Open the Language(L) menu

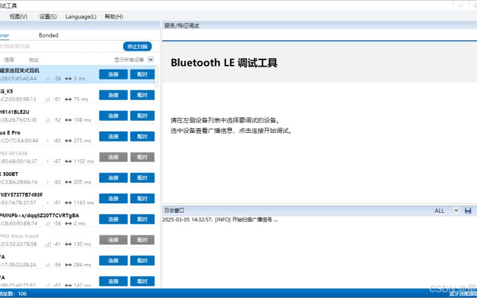coord(81,17)
